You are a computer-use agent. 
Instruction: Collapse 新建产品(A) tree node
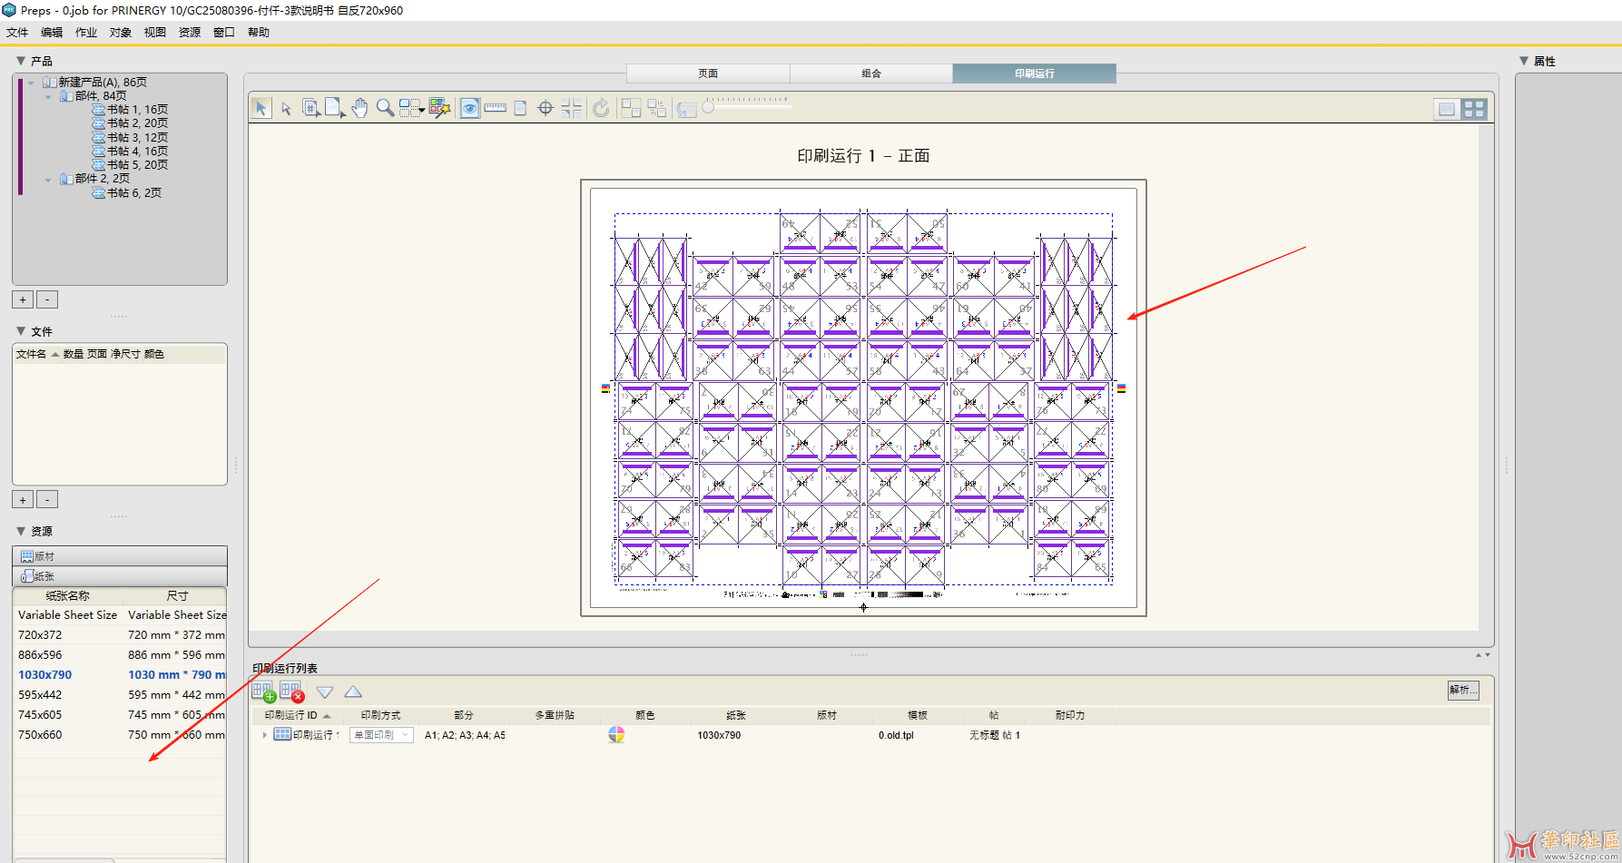[x=32, y=83]
